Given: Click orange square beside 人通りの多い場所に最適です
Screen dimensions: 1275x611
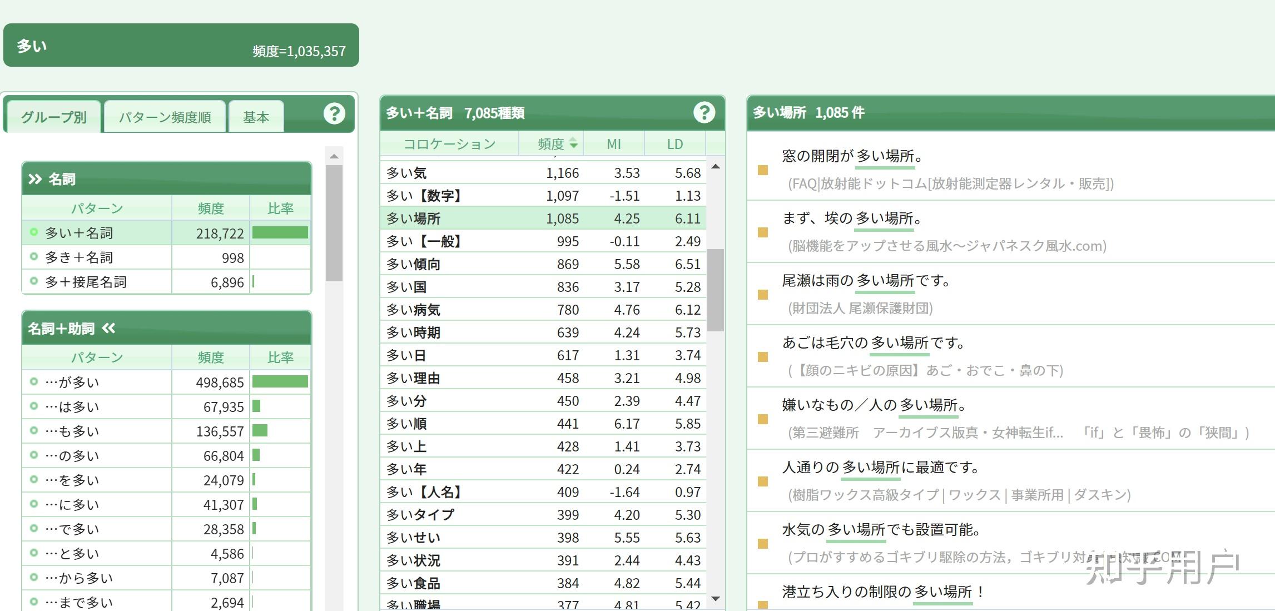Looking at the screenshot, I should (763, 481).
